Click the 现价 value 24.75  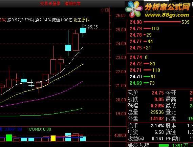[158, 93]
